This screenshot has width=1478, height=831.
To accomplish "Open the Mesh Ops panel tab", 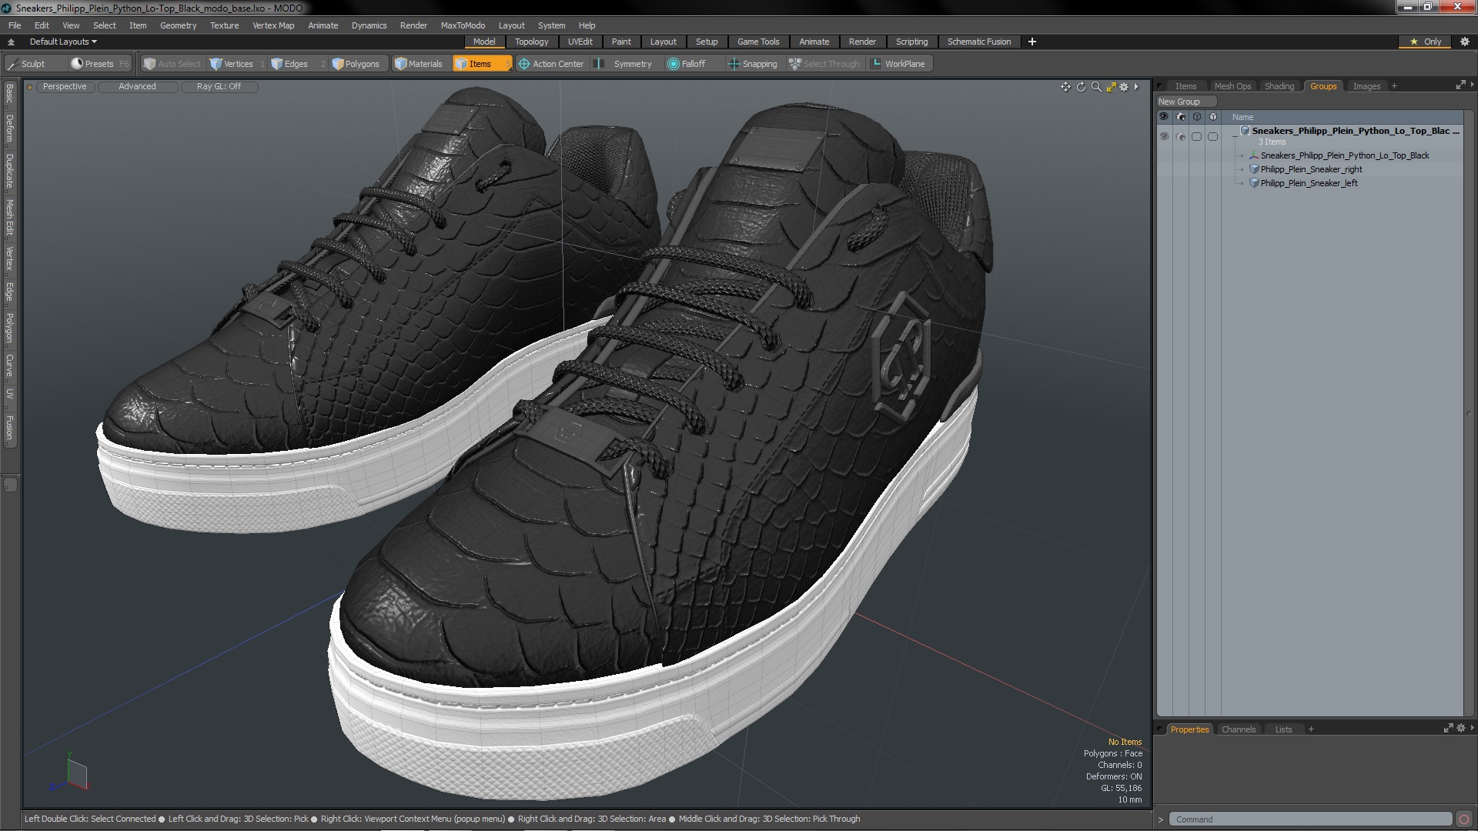I will [x=1232, y=86].
